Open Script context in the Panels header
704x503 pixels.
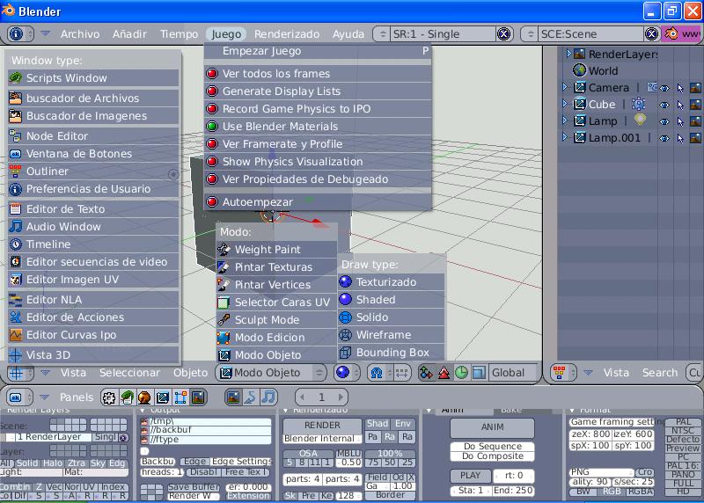[x=127, y=397]
